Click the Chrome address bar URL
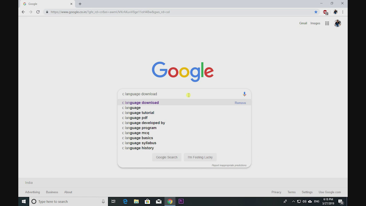The image size is (366, 206). (110, 12)
